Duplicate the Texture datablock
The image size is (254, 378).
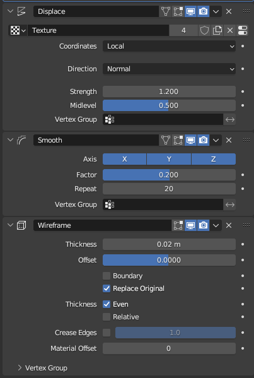pos(217,30)
